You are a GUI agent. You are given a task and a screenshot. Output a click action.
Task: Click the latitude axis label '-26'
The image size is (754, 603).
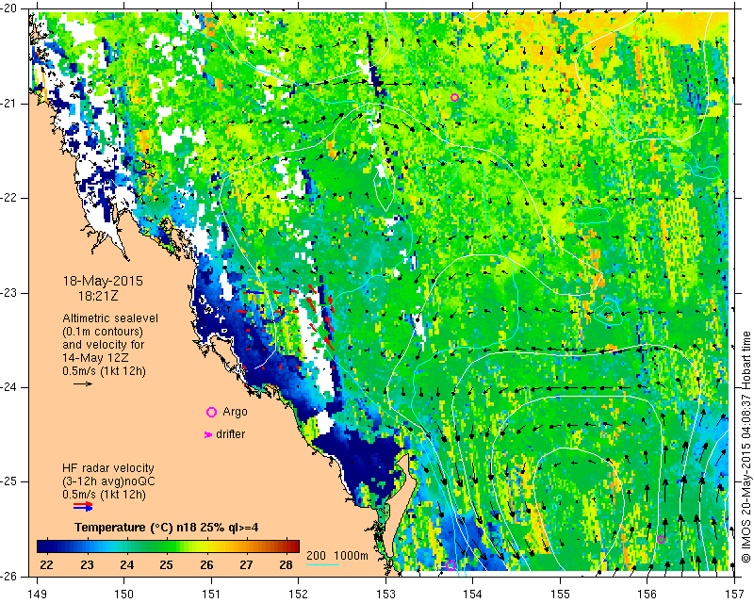pos(9,576)
